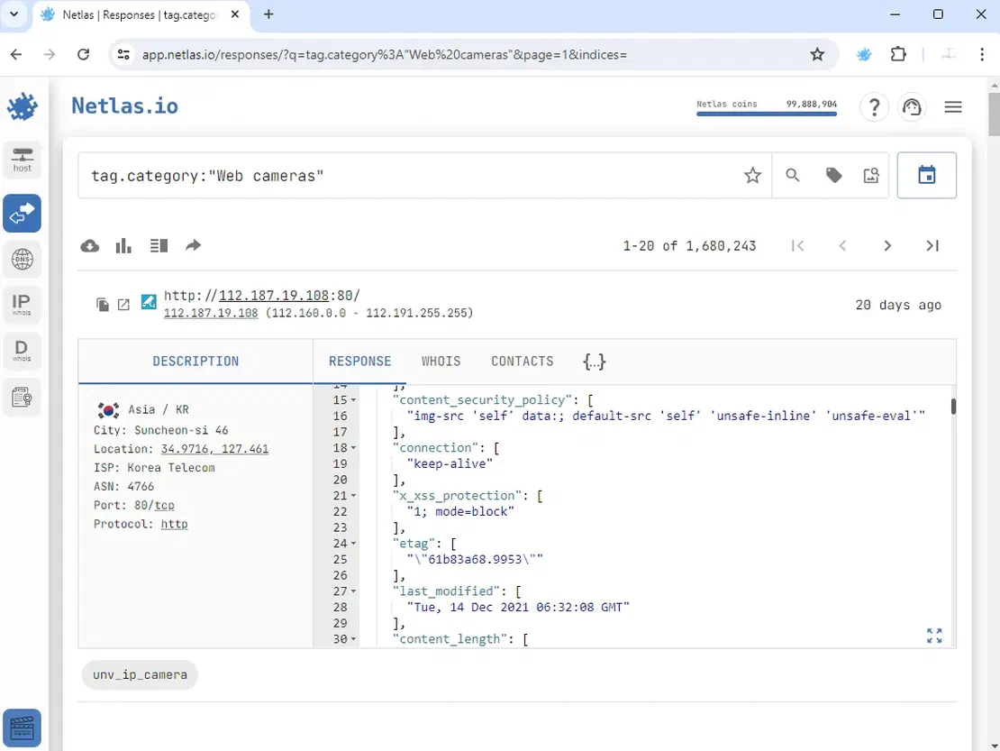
Task: Click the search magnifier icon
Action: (x=793, y=176)
